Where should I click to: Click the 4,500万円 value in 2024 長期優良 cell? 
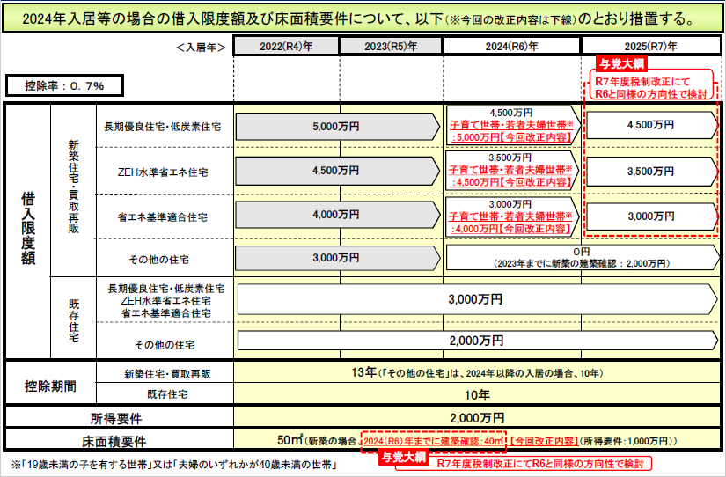coord(511,113)
